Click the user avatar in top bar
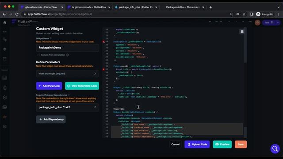The height and width of the screenshot is (159, 283). point(257,23)
